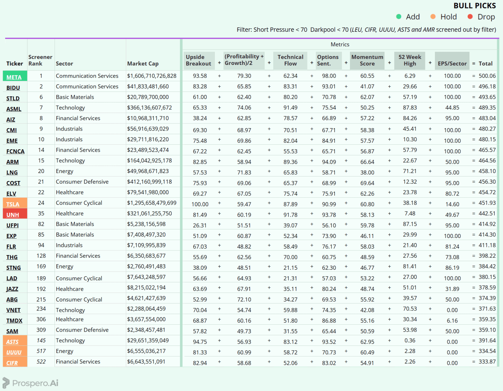Open the FCNCA ticker link

point(15,151)
